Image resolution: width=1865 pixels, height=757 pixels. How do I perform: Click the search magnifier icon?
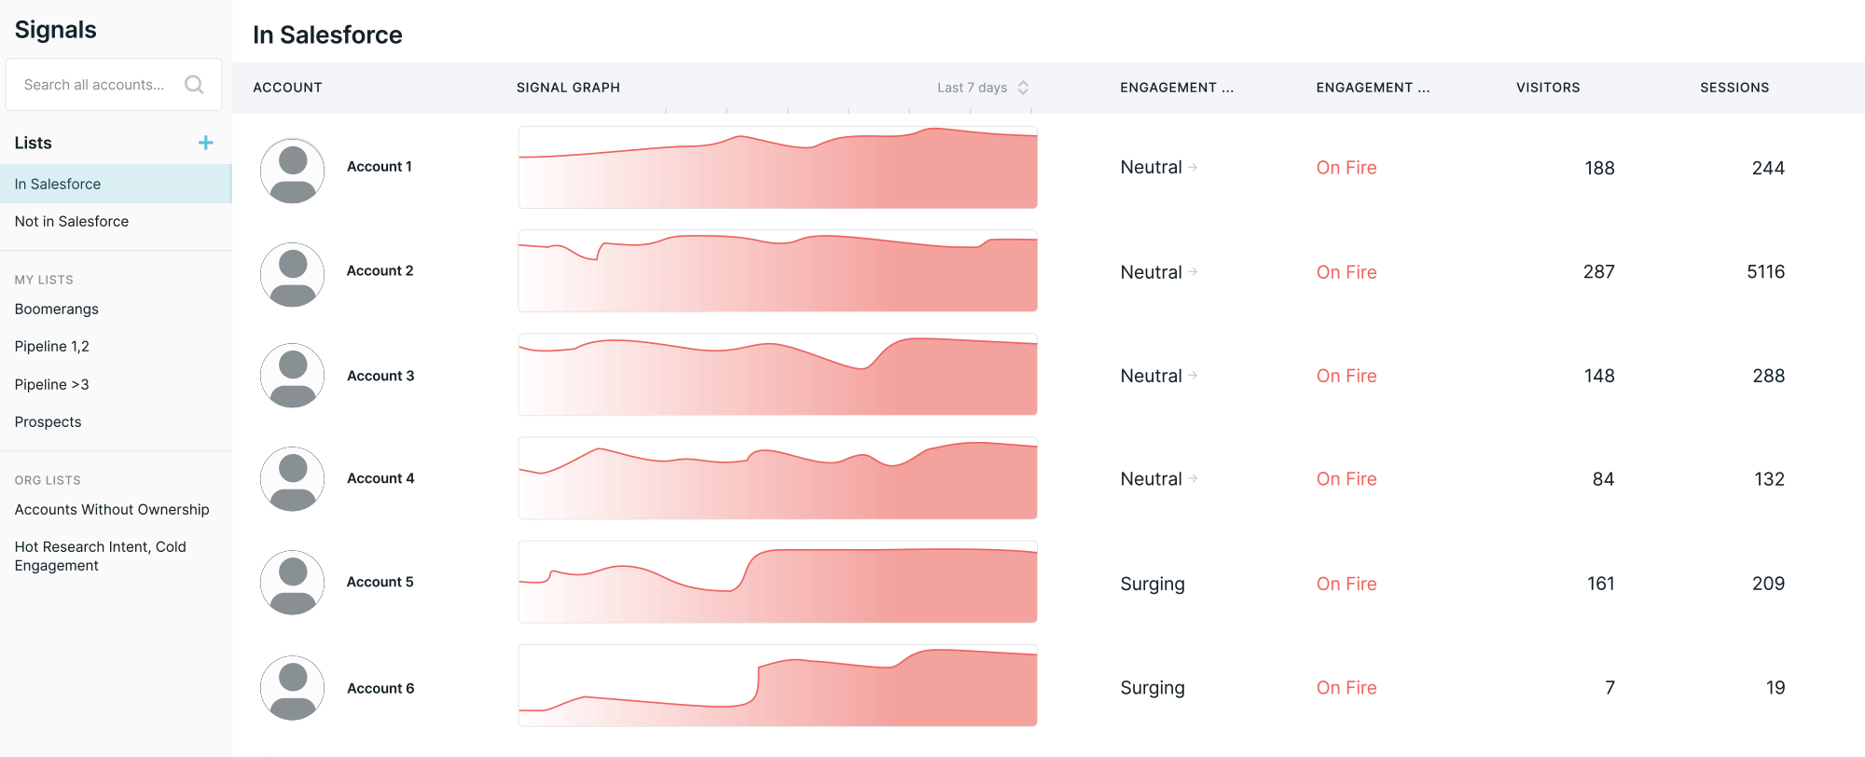click(194, 85)
